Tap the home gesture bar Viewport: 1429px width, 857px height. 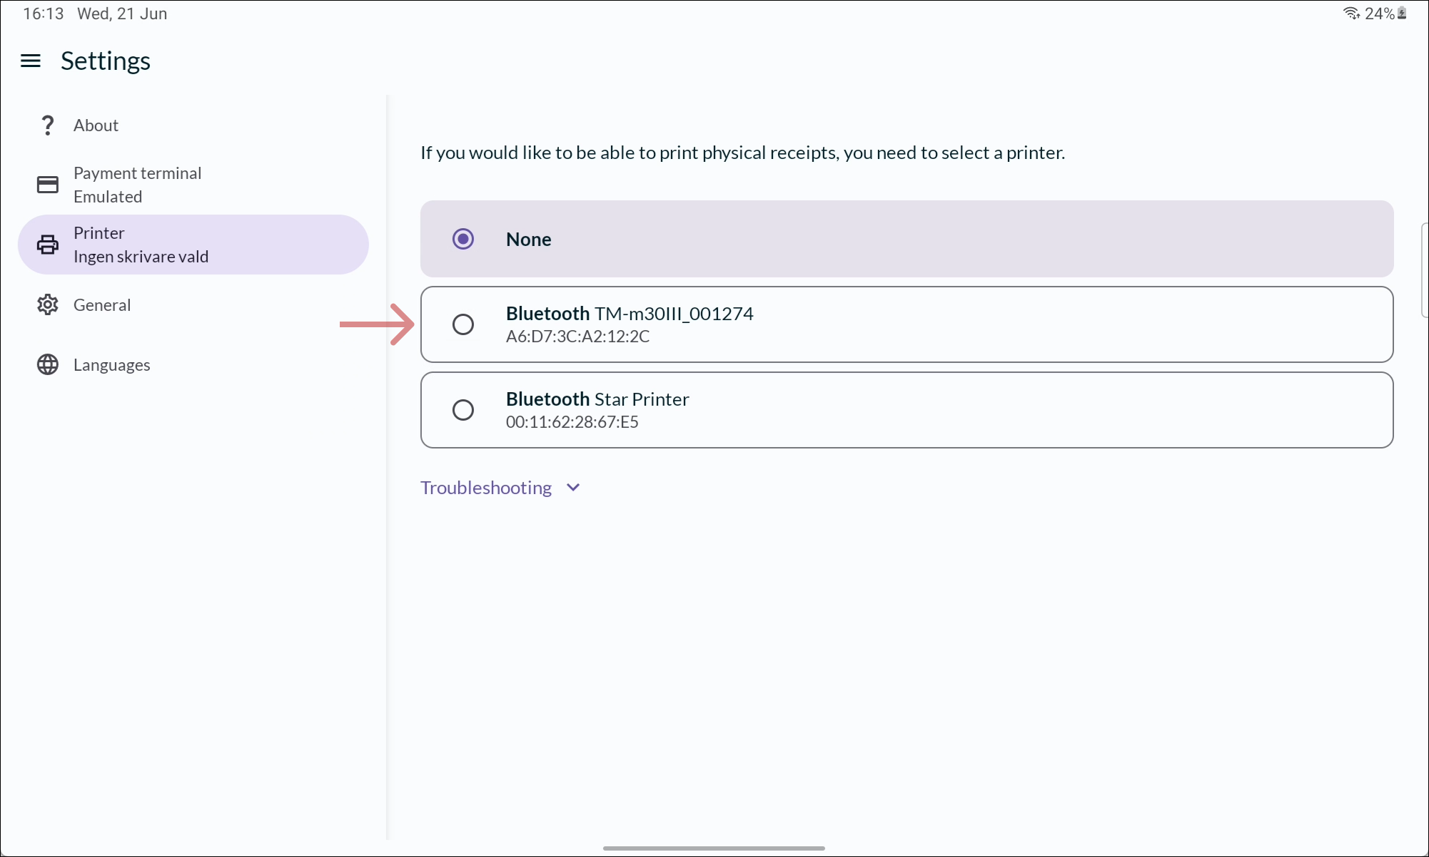714,848
